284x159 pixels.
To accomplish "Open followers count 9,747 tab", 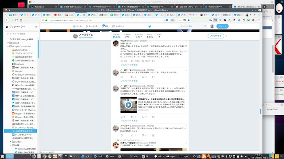I will [138, 36].
